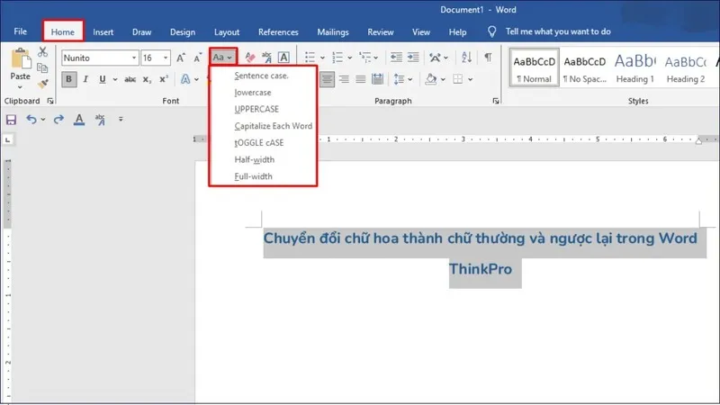Open the File tab
The height and width of the screenshot is (405, 720).
pos(20,31)
